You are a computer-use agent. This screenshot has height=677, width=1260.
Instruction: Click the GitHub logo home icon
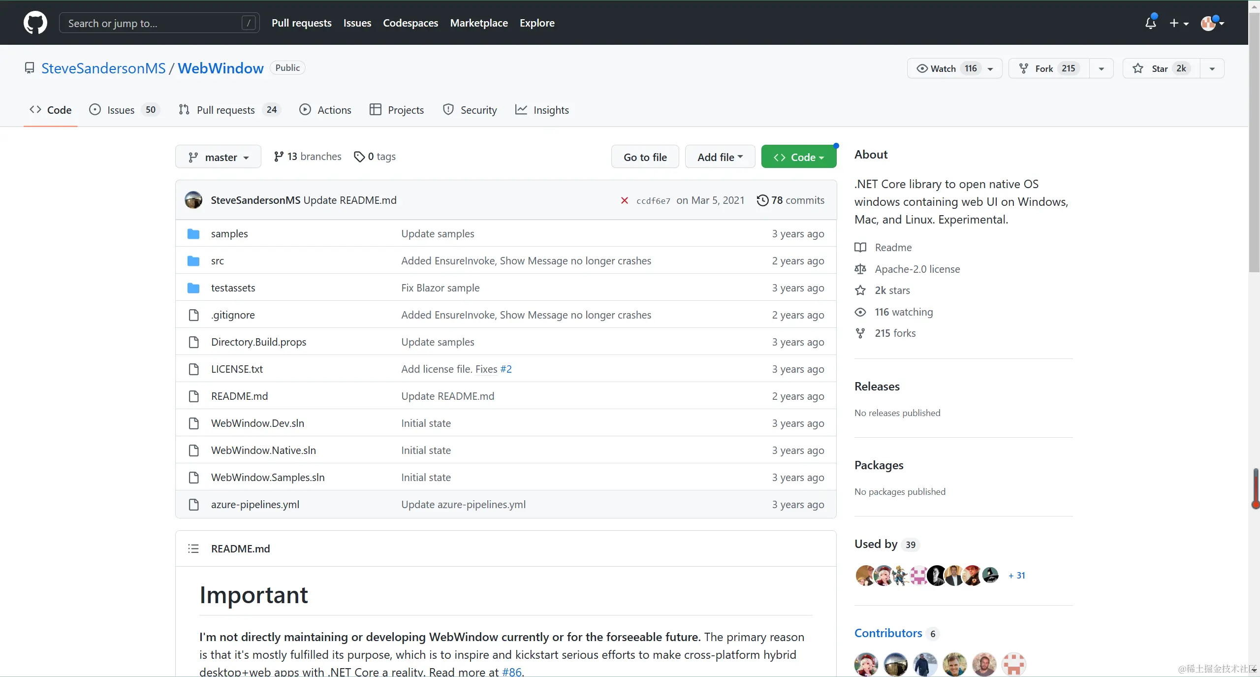point(35,23)
